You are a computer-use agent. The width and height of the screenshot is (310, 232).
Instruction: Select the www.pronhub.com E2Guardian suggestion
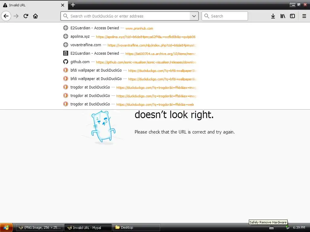(x=130, y=28)
